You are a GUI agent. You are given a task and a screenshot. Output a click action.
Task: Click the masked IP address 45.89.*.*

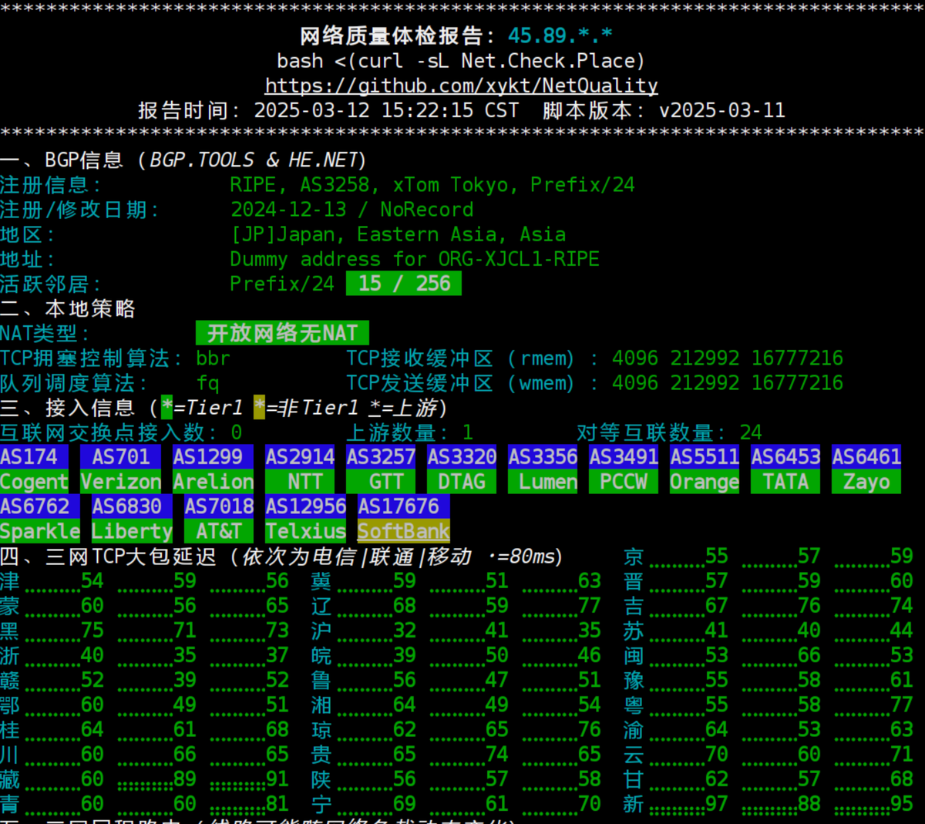coord(560,35)
